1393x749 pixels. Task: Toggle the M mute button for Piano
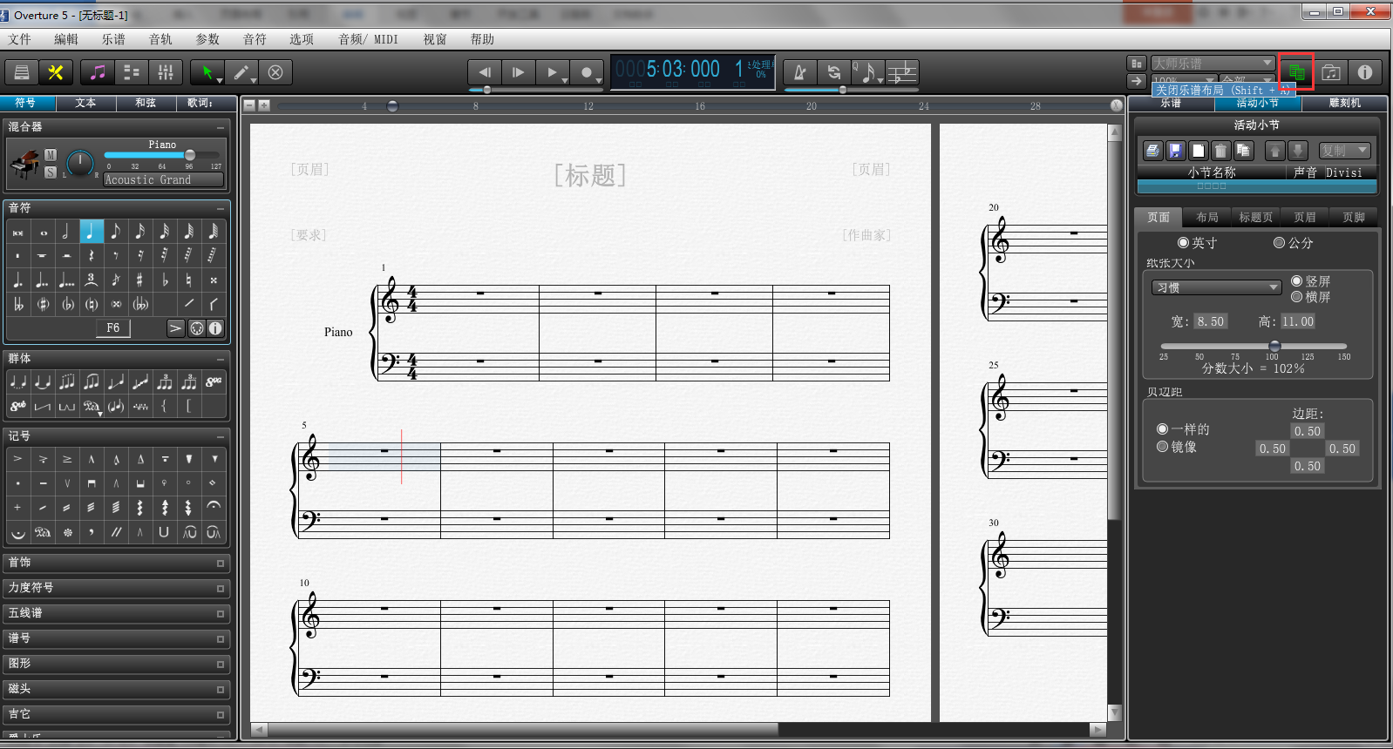51,155
